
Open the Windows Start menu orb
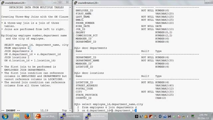(5, 116)
